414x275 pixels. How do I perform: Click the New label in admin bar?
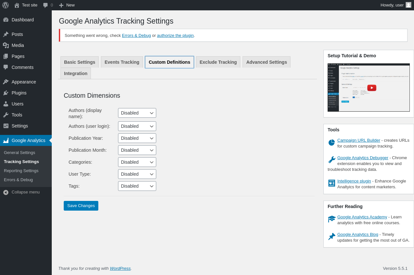pos(71,5)
